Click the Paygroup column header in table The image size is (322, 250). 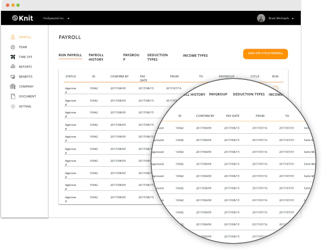coord(226,76)
